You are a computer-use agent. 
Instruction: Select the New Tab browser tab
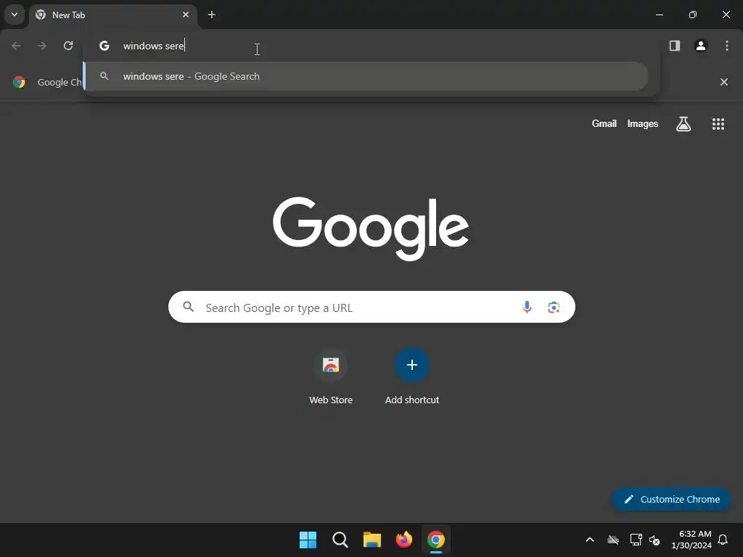tap(112, 15)
